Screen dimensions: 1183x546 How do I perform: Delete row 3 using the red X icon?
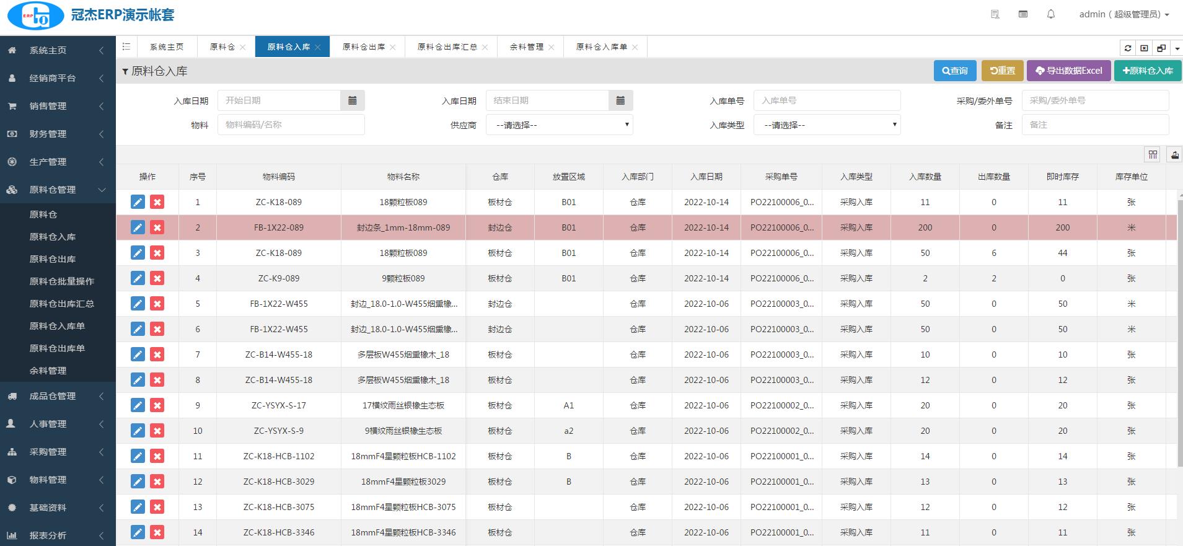point(157,253)
